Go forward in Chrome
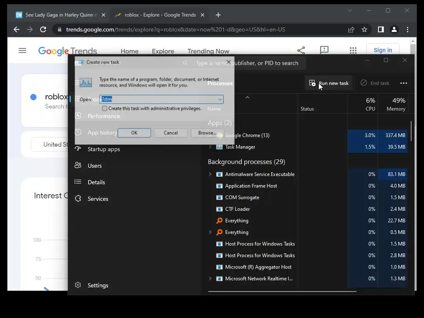Viewport: 424px width, 318px height. coord(30,29)
